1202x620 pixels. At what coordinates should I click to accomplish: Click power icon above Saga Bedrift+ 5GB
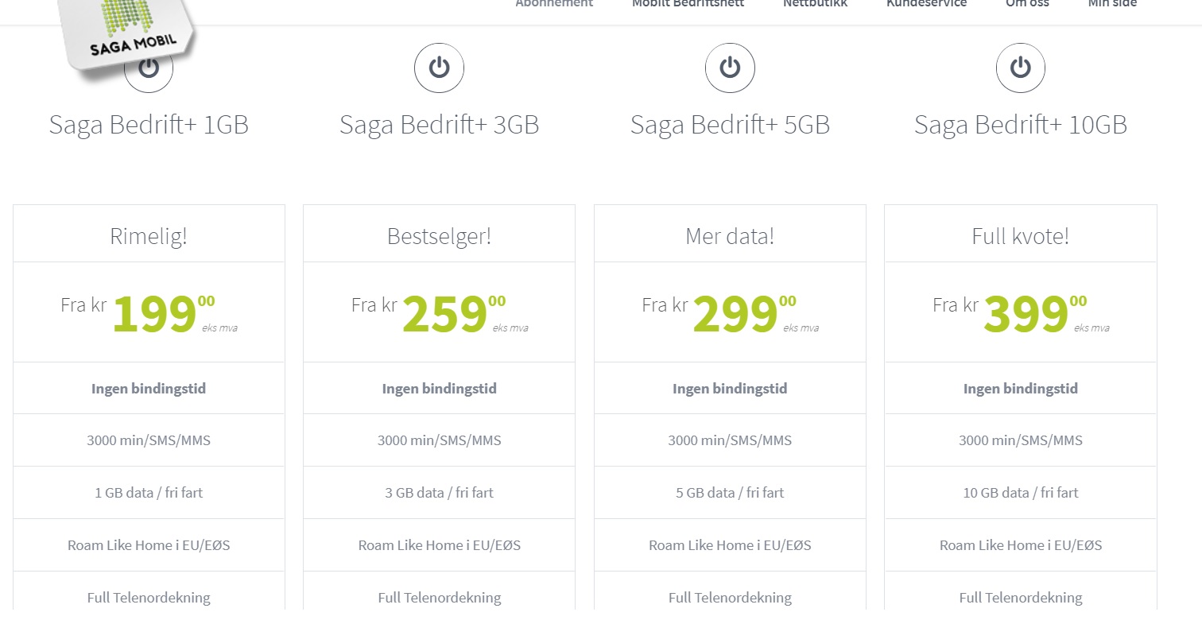(730, 68)
